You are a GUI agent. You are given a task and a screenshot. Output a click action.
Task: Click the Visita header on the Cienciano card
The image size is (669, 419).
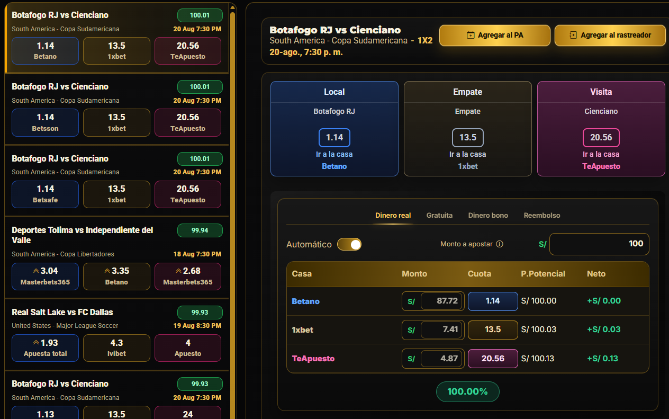click(x=601, y=92)
